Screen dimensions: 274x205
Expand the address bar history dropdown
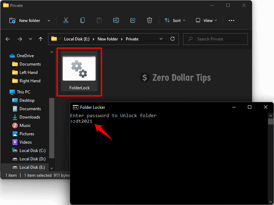tap(161, 39)
